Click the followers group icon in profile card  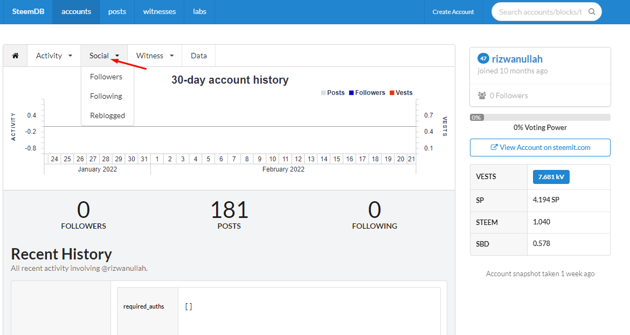tap(482, 95)
